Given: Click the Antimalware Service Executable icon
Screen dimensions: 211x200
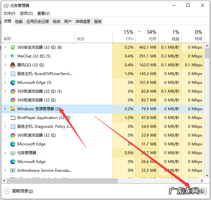Looking at the screenshot, I should pos(13,170).
